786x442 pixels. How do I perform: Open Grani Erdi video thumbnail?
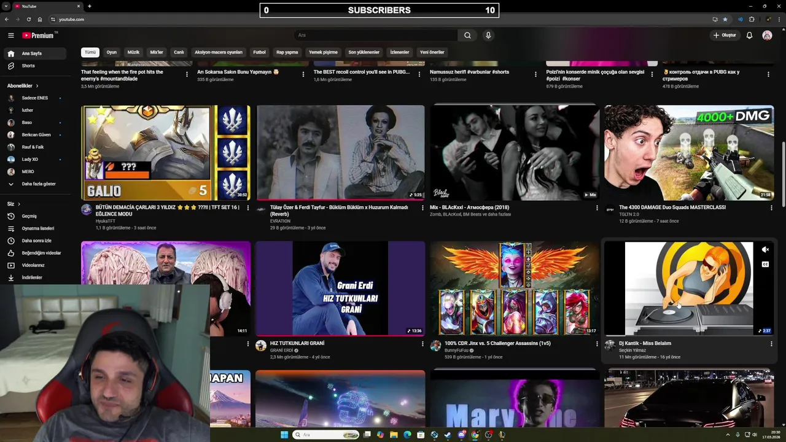pyautogui.click(x=340, y=289)
